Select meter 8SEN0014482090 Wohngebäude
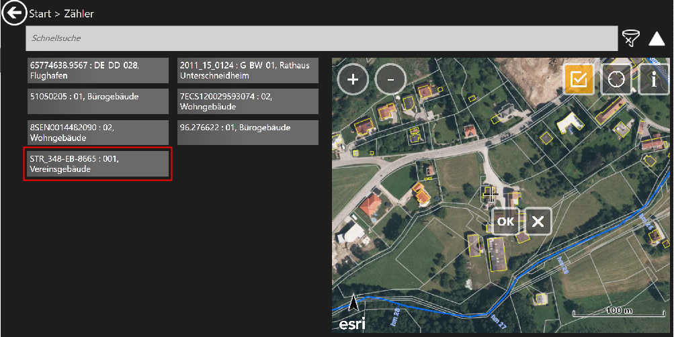Viewport: 674px width, 337px height. point(97,133)
